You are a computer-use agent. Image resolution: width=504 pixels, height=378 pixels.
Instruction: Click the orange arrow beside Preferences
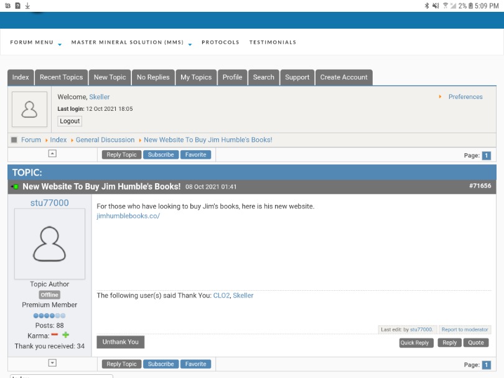[441, 97]
